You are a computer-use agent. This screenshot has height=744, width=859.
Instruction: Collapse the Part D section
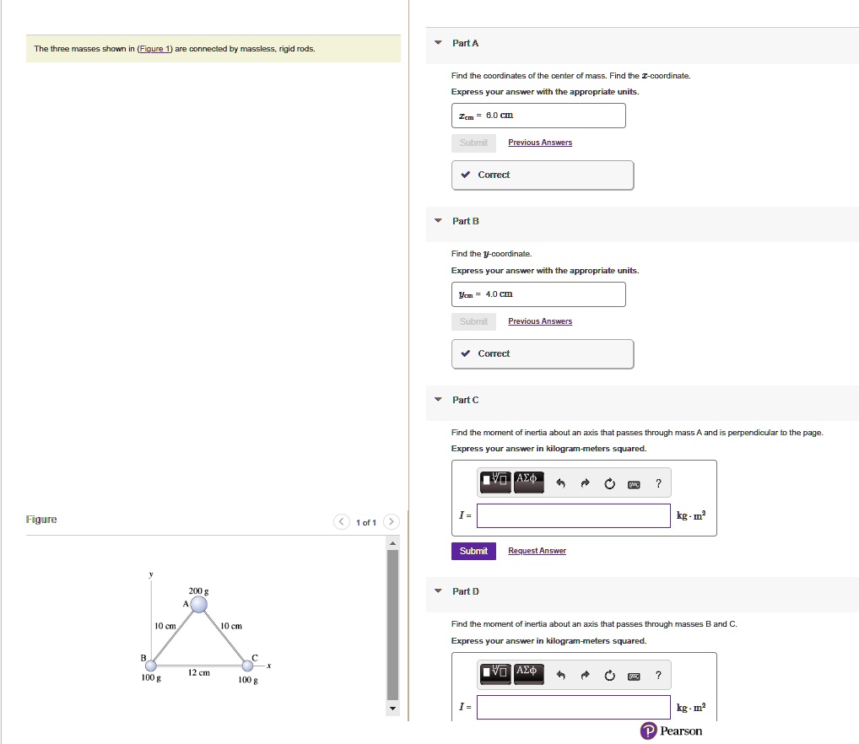[437, 591]
